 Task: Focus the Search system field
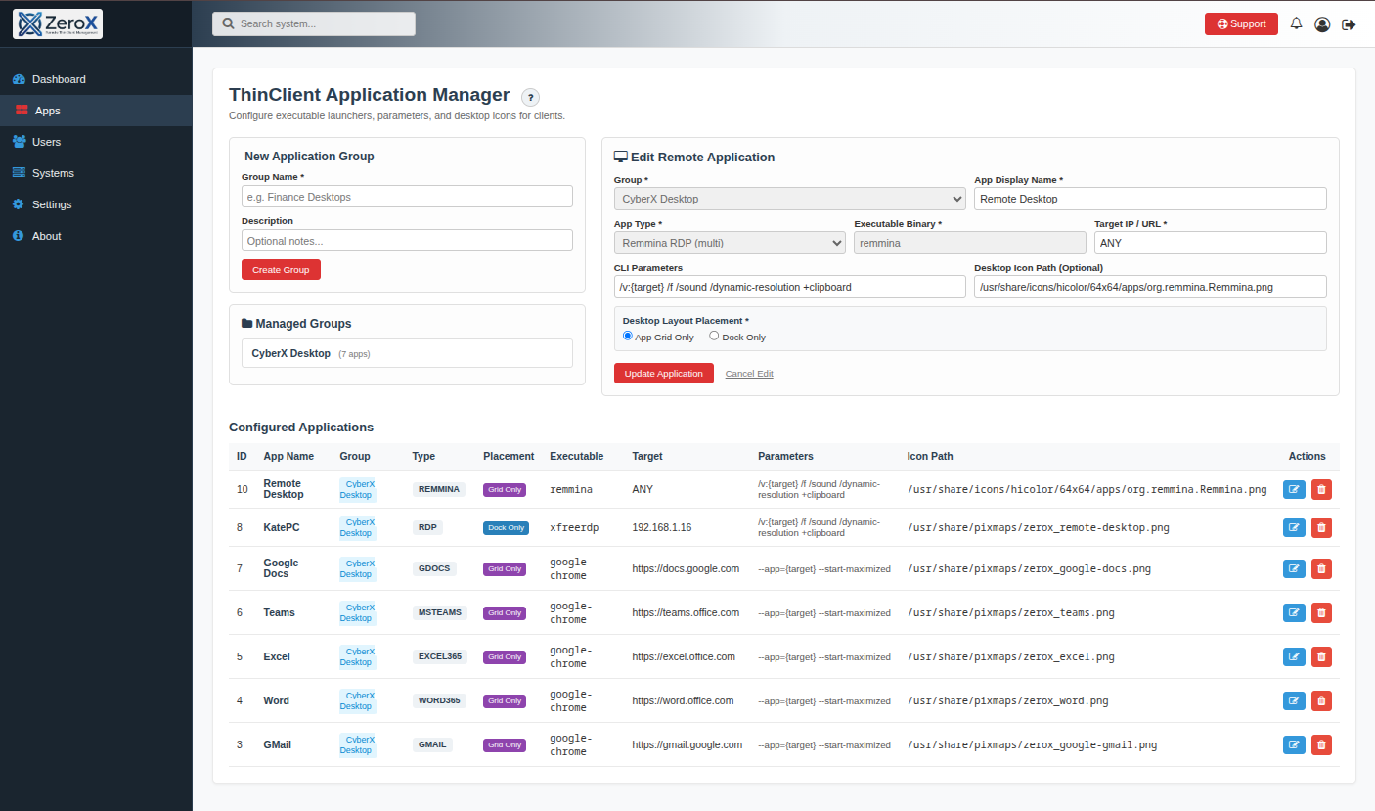[x=314, y=23]
